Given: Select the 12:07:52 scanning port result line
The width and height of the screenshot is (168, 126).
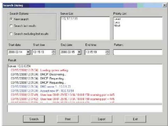Looking at the screenshot, I should click(x=63, y=99).
